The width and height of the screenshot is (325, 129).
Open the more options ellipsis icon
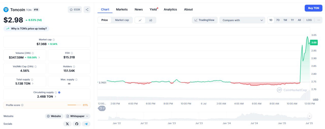(x=319, y=20)
